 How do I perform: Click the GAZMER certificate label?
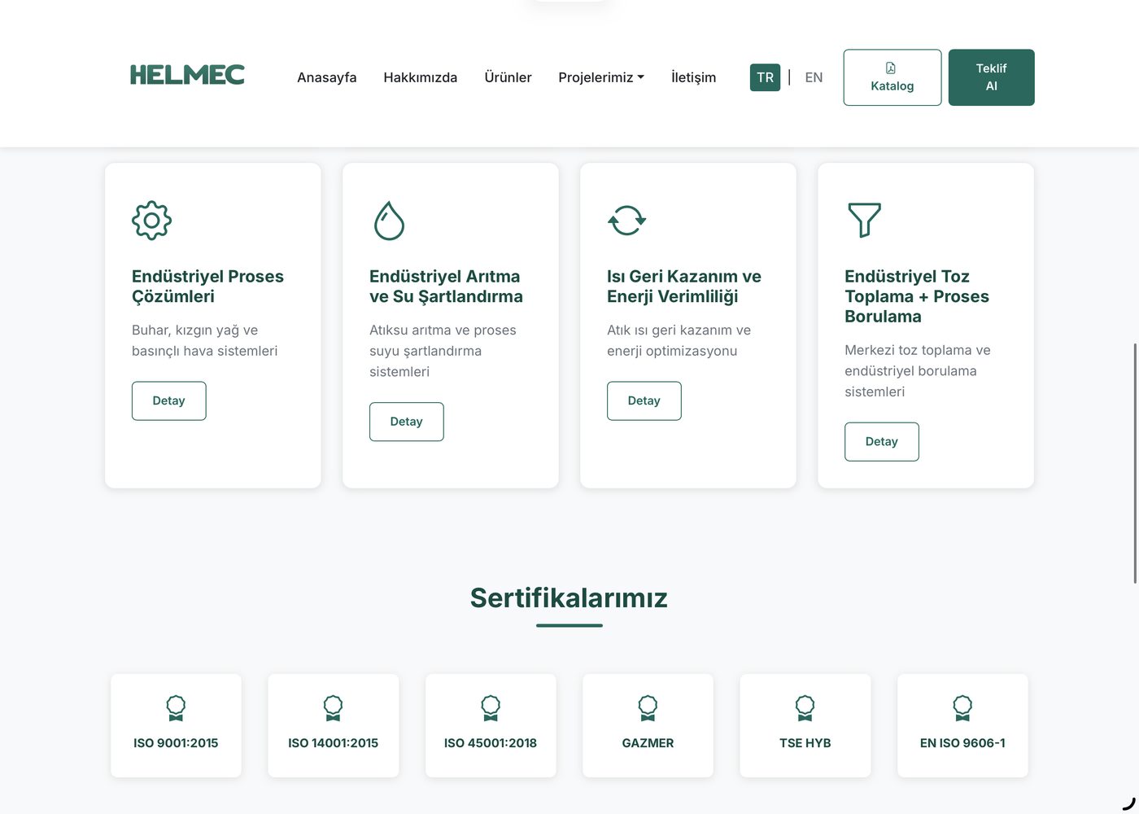click(x=648, y=743)
